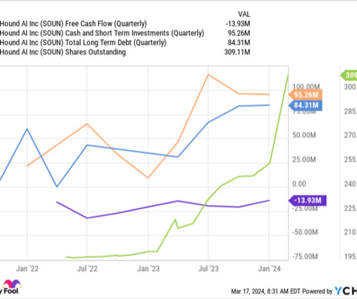Image resolution: width=357 pixels, height=299 pixels.
Task: Select the blue 84.31M value tag
Action: click(306, 105)
